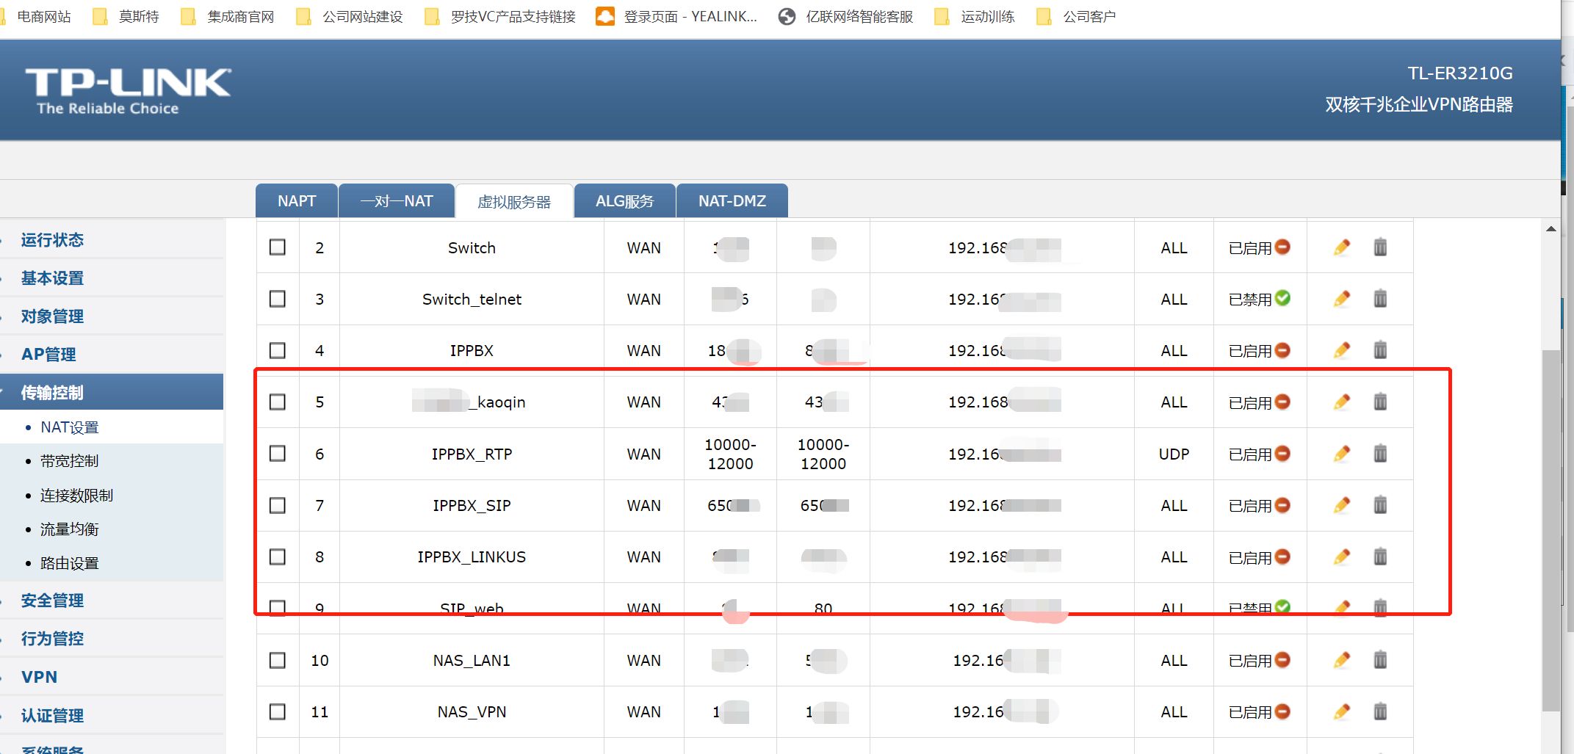
Task: Expand the VPN sidebar menu
Action: (39, 677)
